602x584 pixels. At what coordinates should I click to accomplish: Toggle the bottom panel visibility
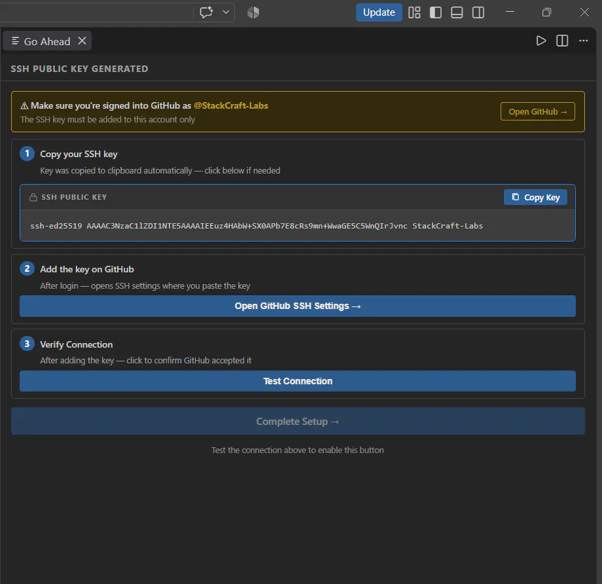pyautogui.click(x=457, y=12)
